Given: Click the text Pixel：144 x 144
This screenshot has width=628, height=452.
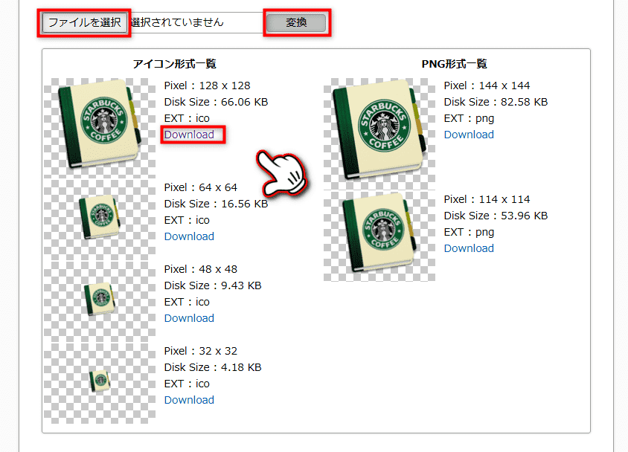Looking at the screenshot, I should [487, 85].
